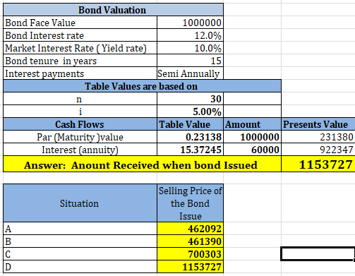Select the present value 922347 cell
355x276 pixels.
tap(318, 150)
